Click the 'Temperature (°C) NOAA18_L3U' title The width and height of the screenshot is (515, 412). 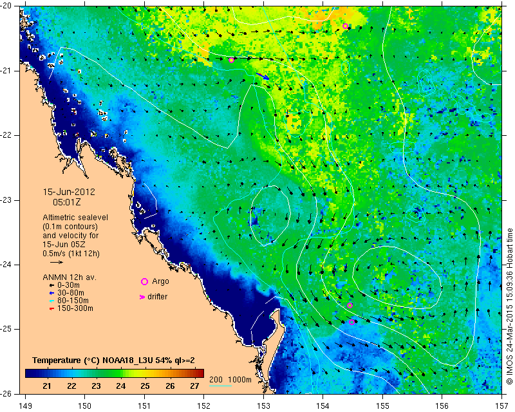click(93, 360)
